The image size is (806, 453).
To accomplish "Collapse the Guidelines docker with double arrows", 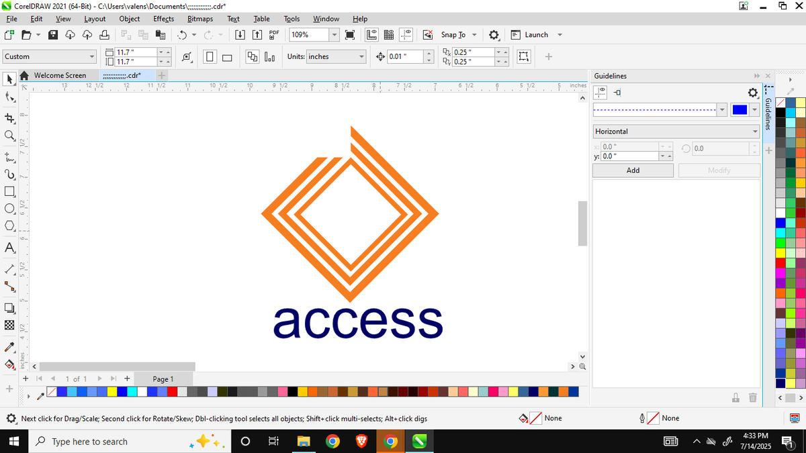I will [758, 76].
